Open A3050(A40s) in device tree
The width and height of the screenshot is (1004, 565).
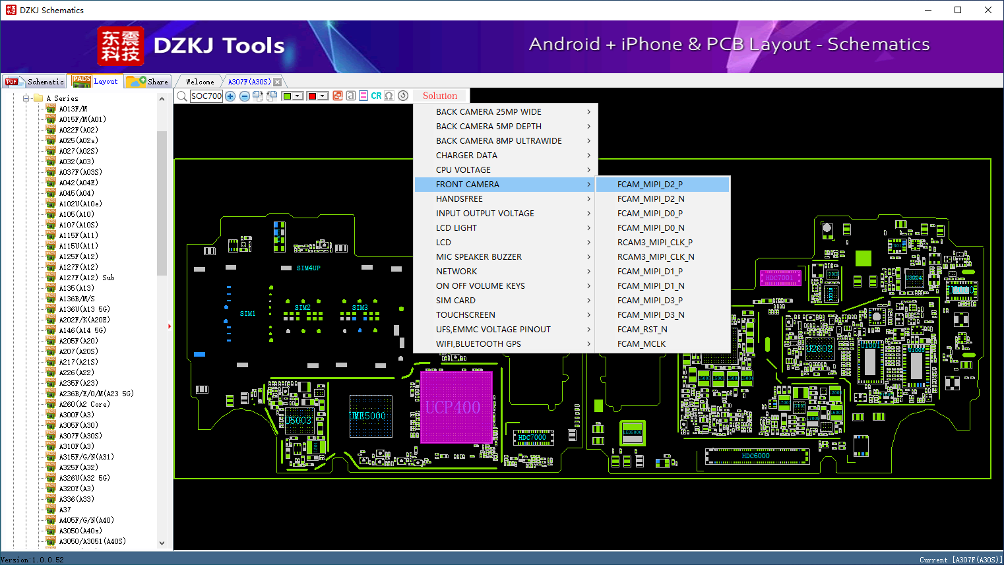pyautogui.click(x=80, y=531)
